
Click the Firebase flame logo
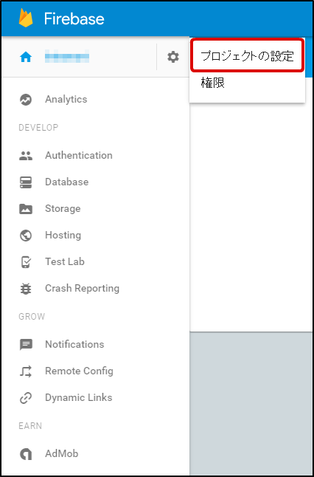point(26,18)
